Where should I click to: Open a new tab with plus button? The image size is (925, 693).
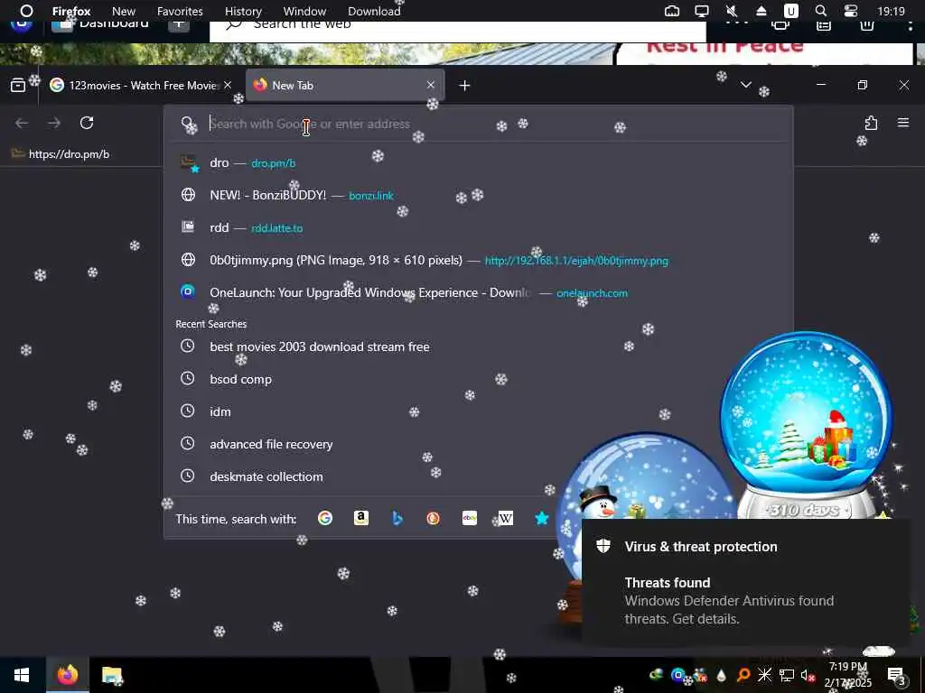pos(465,86)
